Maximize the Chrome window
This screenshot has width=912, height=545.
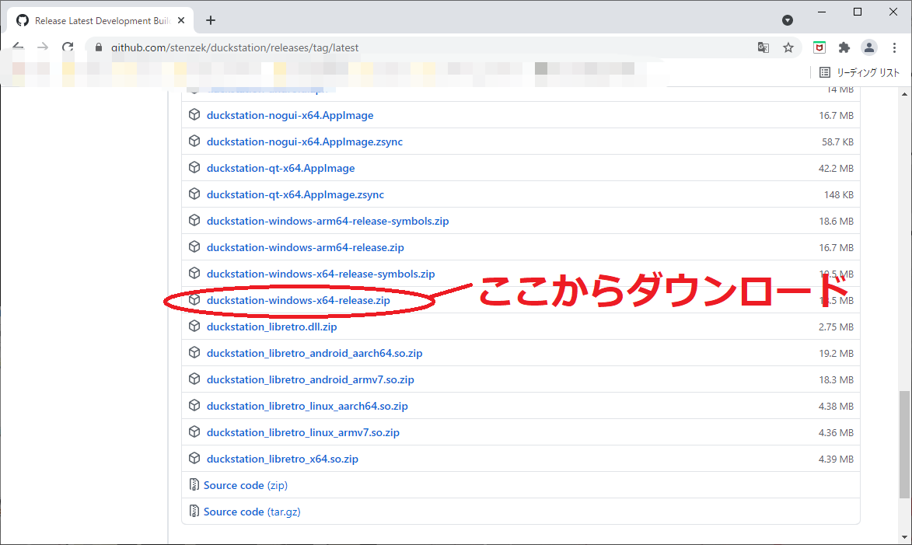858,12
